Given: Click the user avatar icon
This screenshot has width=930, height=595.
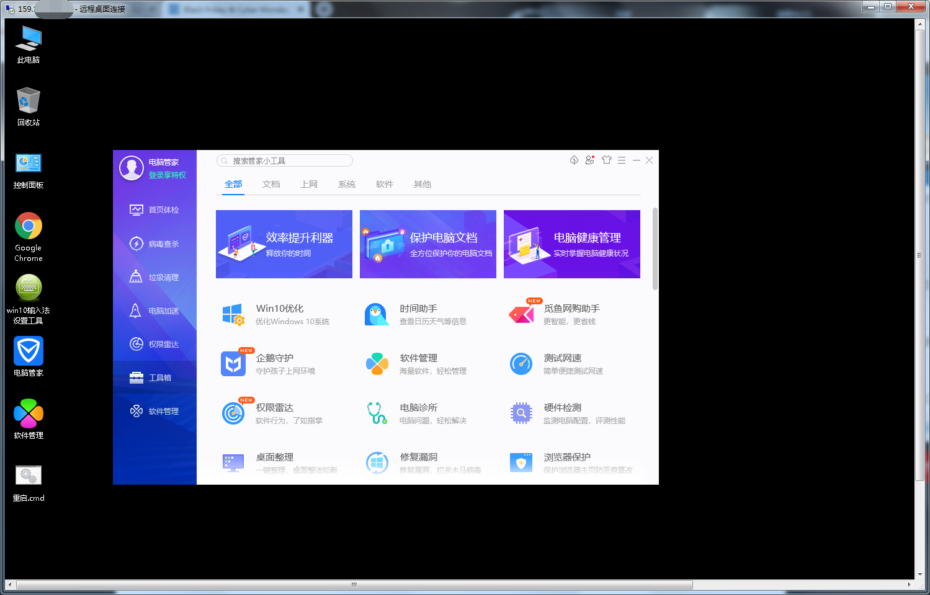Looking at the screenshot, I should 132,168.
